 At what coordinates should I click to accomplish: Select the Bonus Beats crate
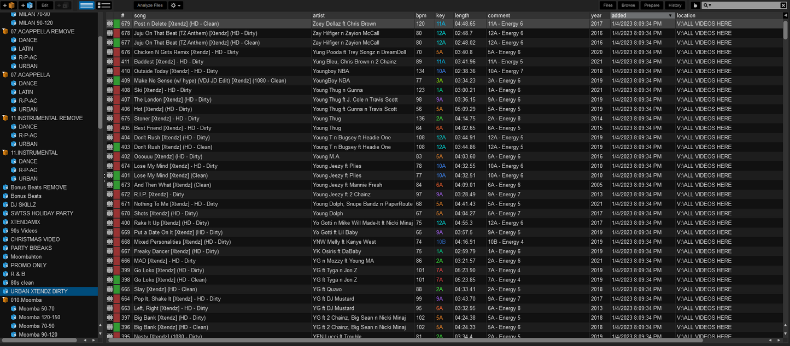pos(26,196)
